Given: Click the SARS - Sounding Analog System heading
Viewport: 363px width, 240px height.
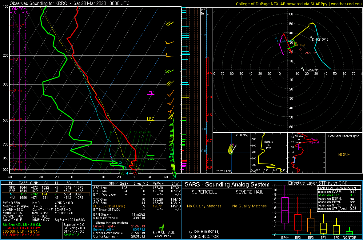Looking at the screenshot, I should (227, 185).
